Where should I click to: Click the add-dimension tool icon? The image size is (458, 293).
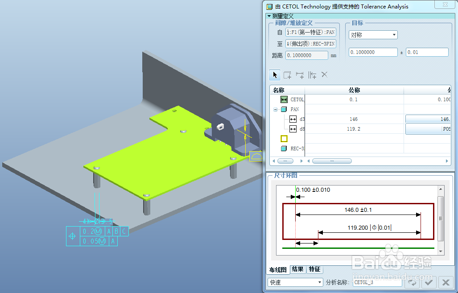pyautogui.click(x=300, y=75)
